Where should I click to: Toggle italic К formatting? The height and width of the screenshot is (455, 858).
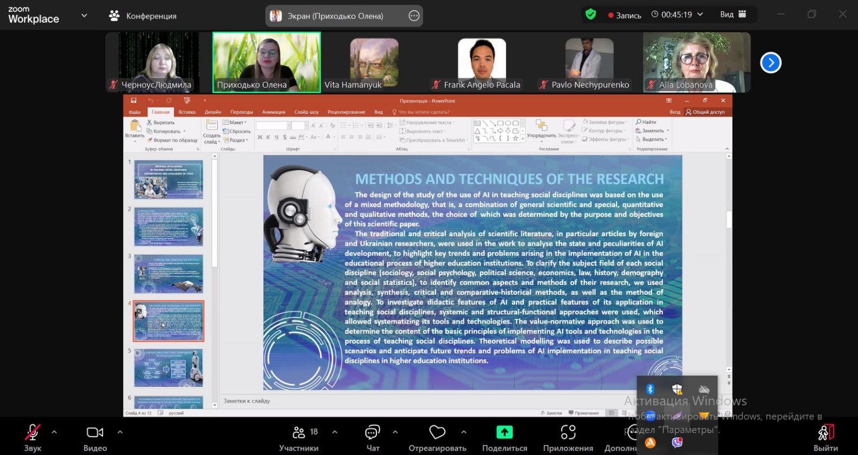(268, 138)
